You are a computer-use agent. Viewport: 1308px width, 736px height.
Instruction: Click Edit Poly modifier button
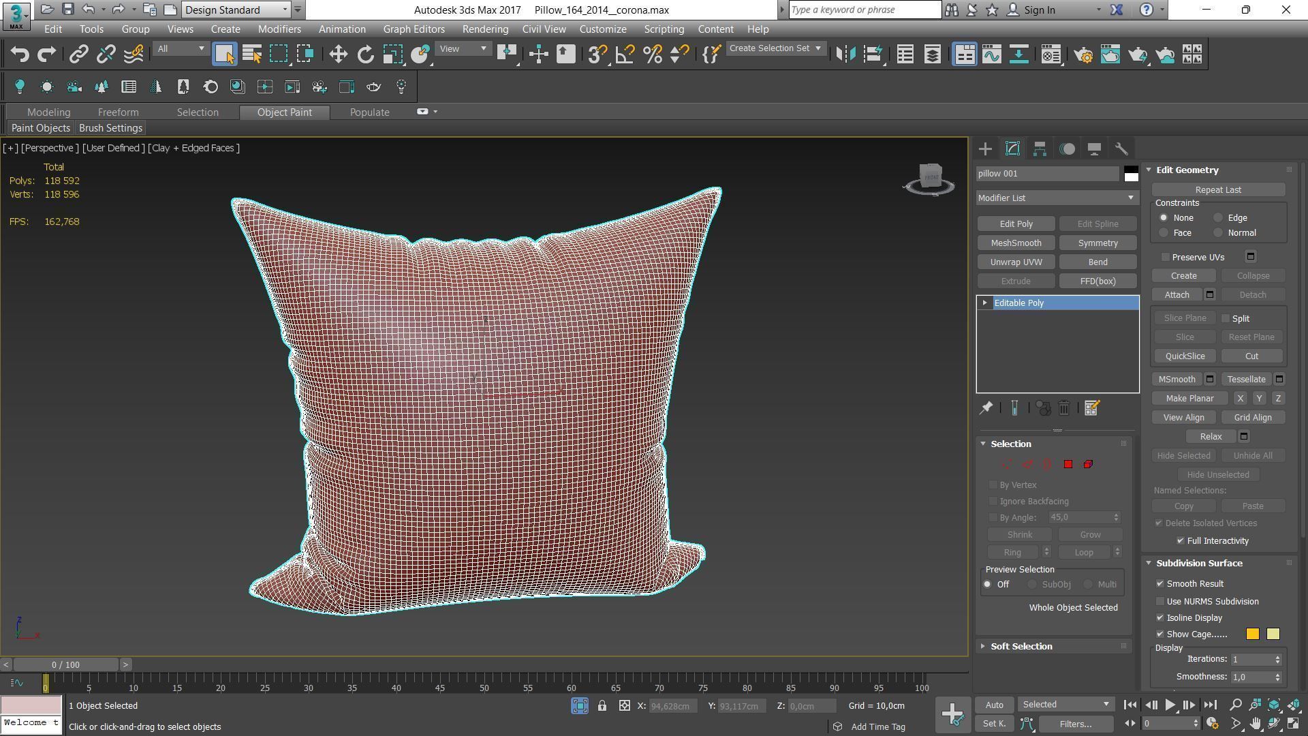[1016, 224]
